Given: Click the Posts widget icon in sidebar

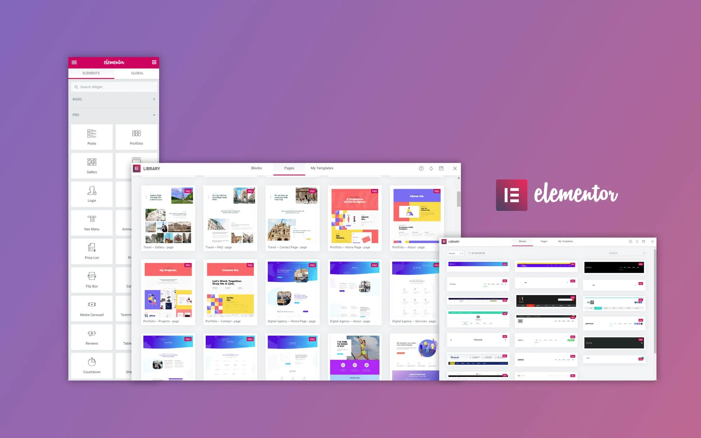Looking at the screenshot, I should tap(91, 136).
